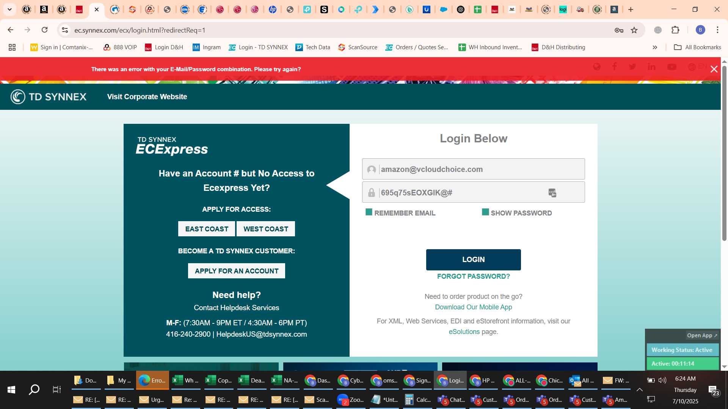Open the Sign in Comtanix bookmark

coord(62,47)
